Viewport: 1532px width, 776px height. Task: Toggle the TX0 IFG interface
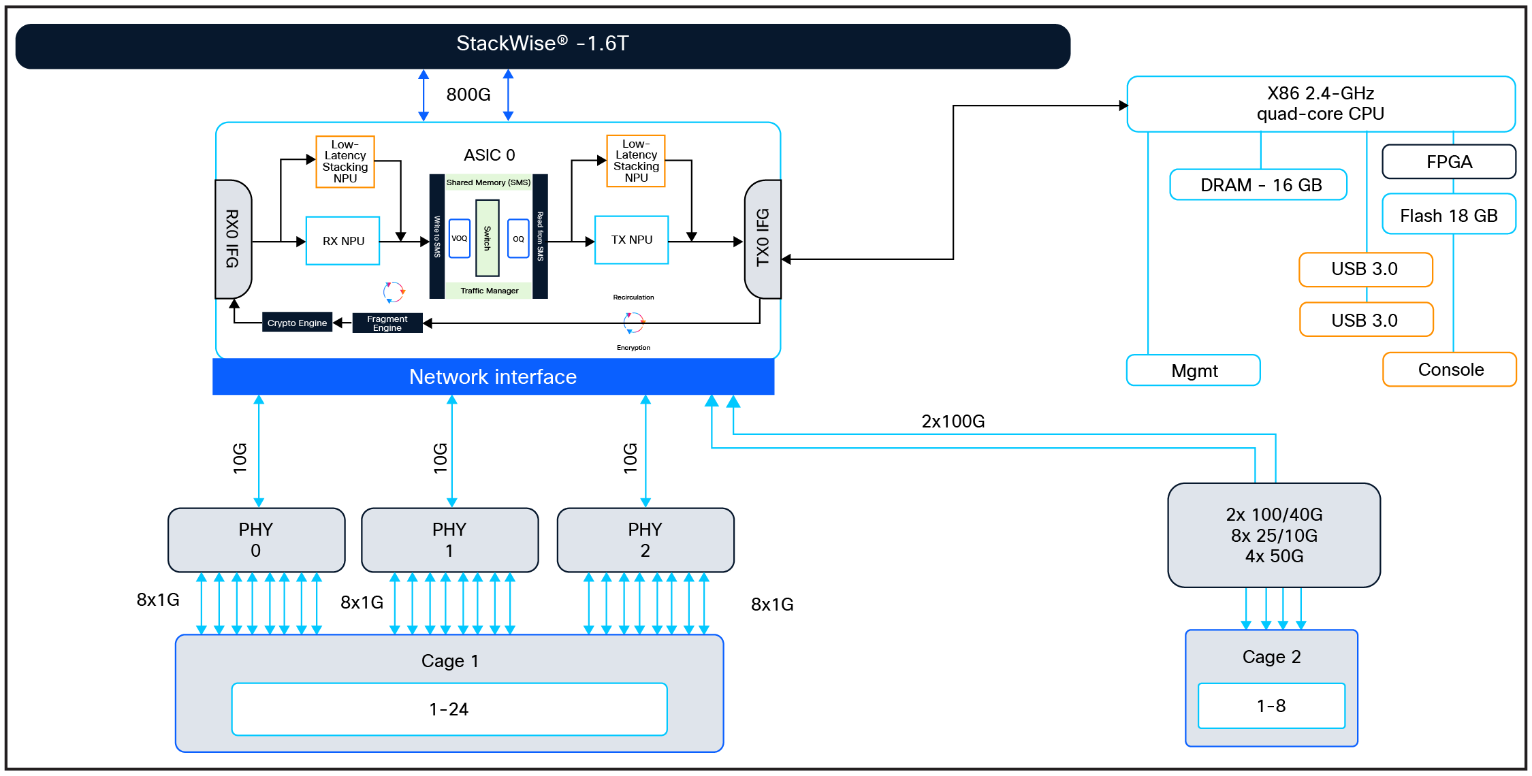click(x=764, y=240)
